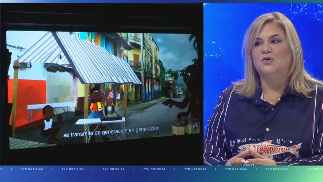Click the second "TVN NOTICIAS" label from the left
323x182 pixels.
click(x=73, y=169)
